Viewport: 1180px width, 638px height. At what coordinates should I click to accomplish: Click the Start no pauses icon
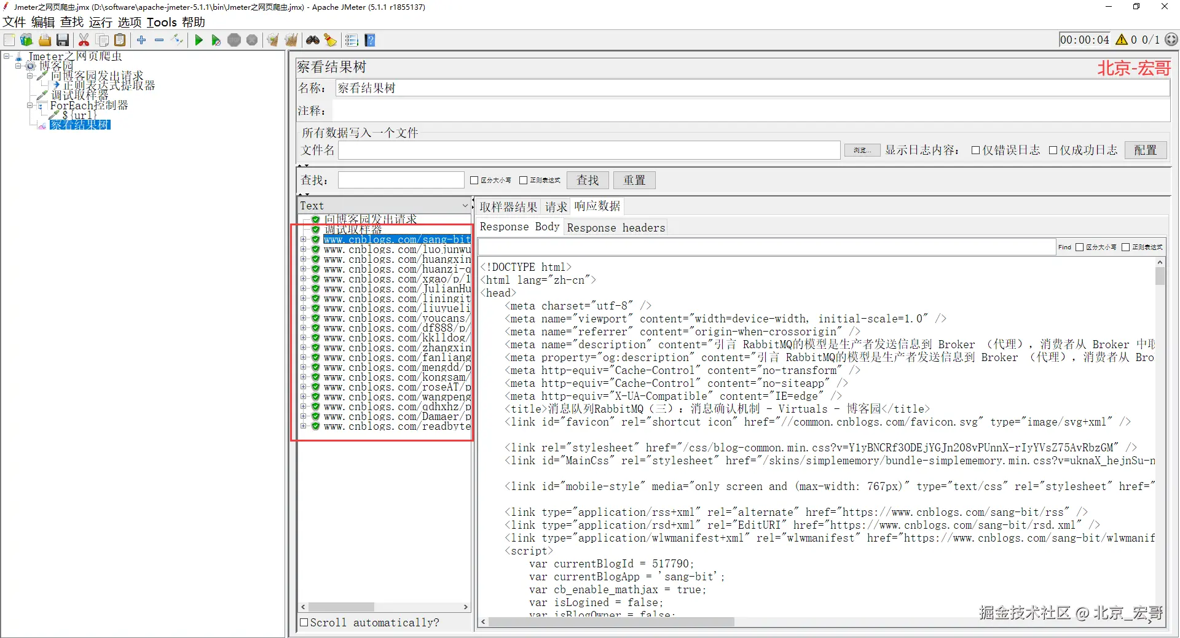click(x=216, y=41)
